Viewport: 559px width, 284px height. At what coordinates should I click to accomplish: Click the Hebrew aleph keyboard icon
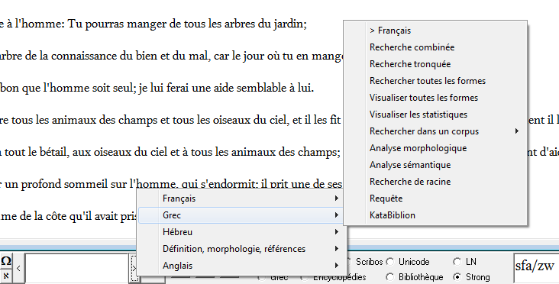click(x=6, y=276)
